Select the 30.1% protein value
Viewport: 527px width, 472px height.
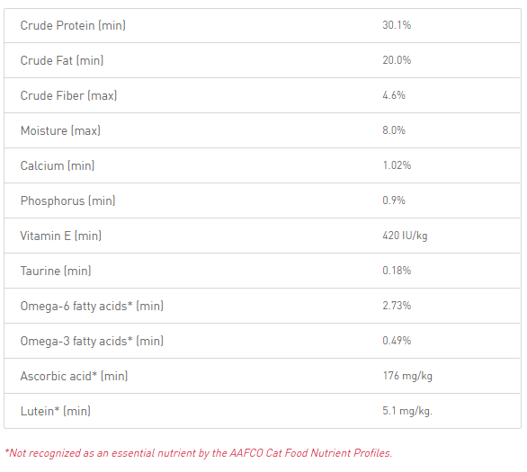click(x=397, y=25)
